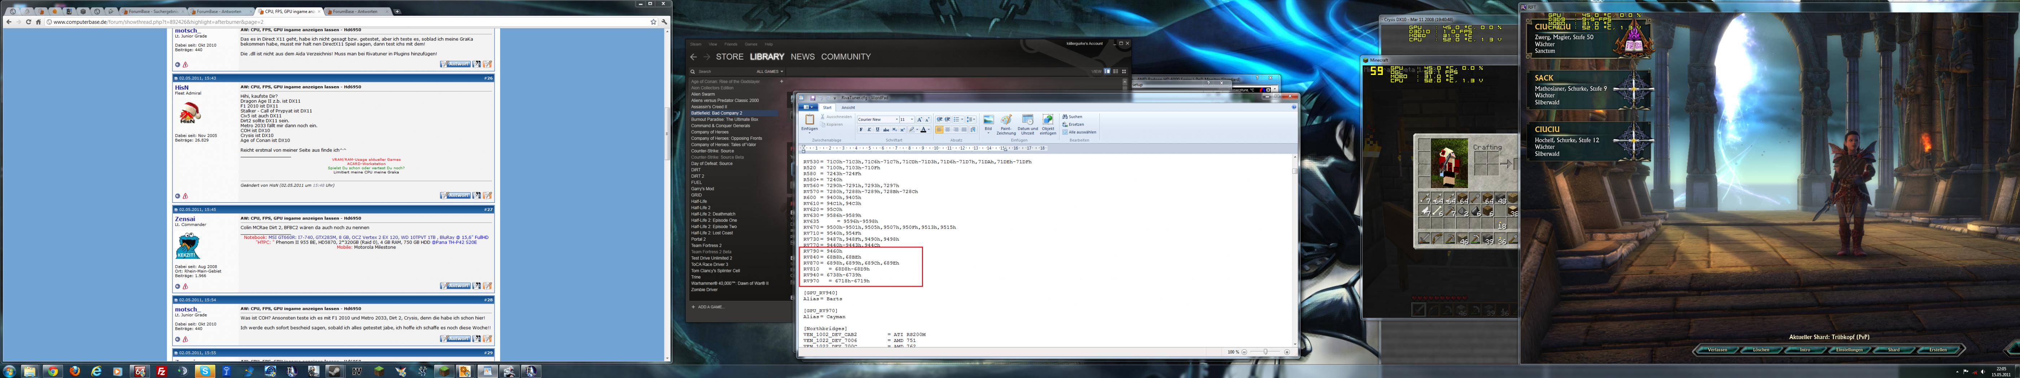Open a new Chrome tab
Viewport: 2020px width, 378px height.
tap(397, 12)
